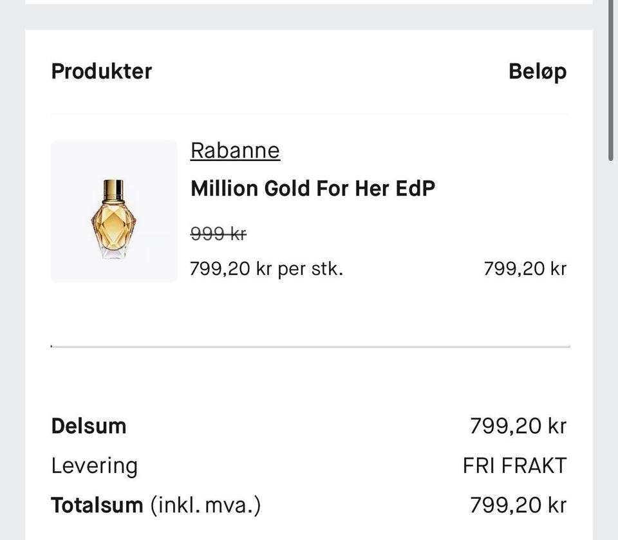
Task: Click the FRI FRAKT shipping text
Action: coord(514,465)
